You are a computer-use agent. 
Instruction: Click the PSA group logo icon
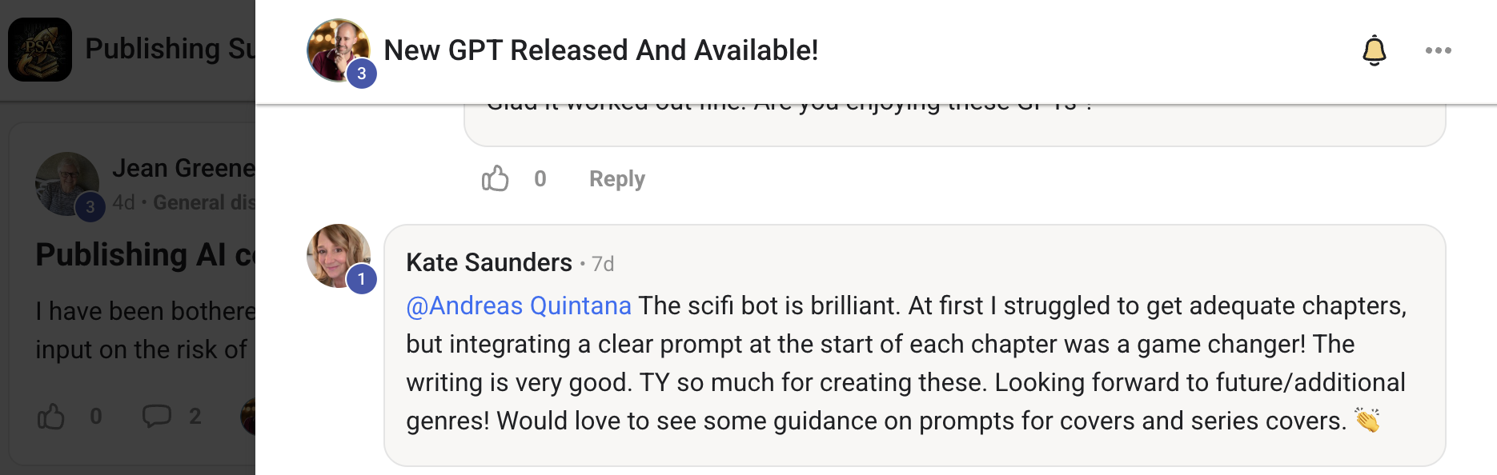(40, 50)
